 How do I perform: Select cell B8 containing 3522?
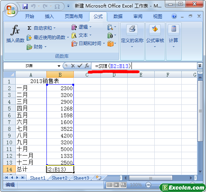60,129
